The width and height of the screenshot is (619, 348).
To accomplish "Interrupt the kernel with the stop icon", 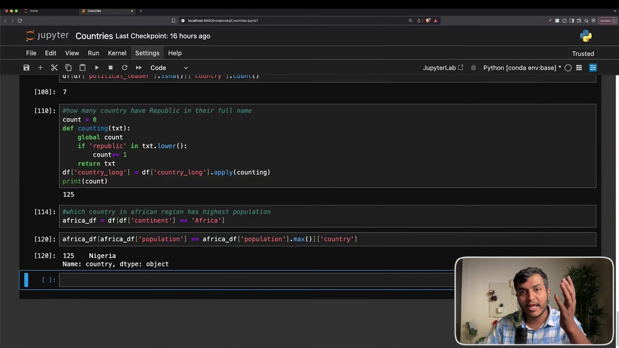I will point(110,68).
